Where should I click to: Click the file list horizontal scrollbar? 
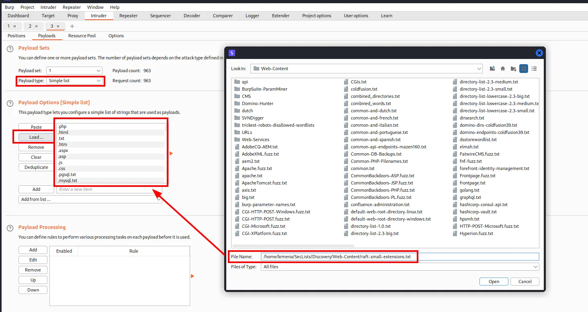[x=293, y=245]
